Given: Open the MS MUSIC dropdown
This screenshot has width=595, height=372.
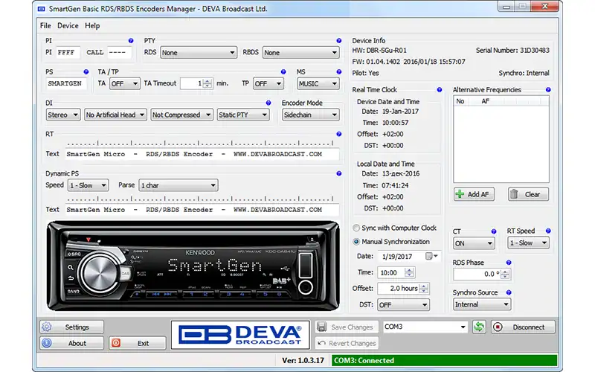Looking at the screenshot, I should point(318,83).
